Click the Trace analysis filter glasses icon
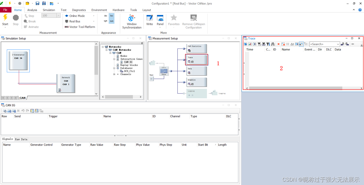Screen dimensions: 364x185 (264, 44)
